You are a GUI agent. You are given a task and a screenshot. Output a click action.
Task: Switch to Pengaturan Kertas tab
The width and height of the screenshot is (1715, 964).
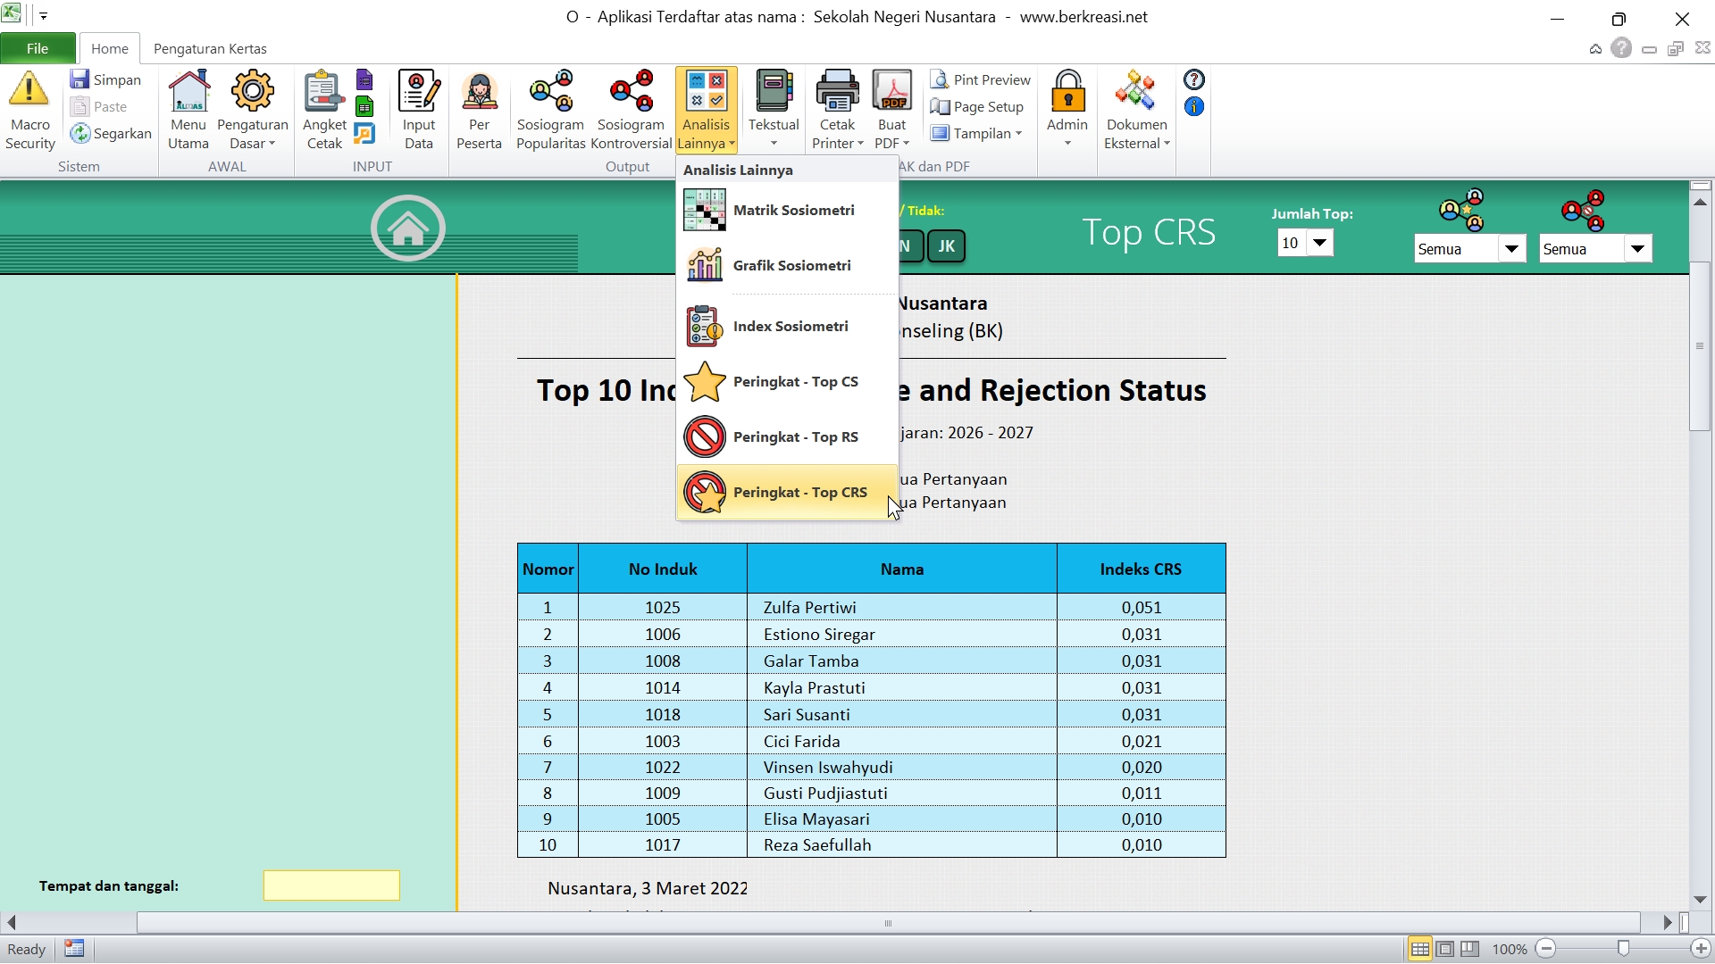pos(210,48)
